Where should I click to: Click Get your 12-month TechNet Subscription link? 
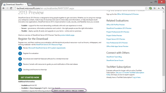(130, 73)
